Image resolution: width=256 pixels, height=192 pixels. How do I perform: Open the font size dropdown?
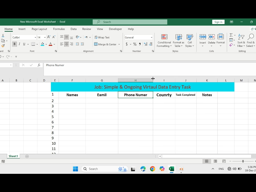(45, 37)
